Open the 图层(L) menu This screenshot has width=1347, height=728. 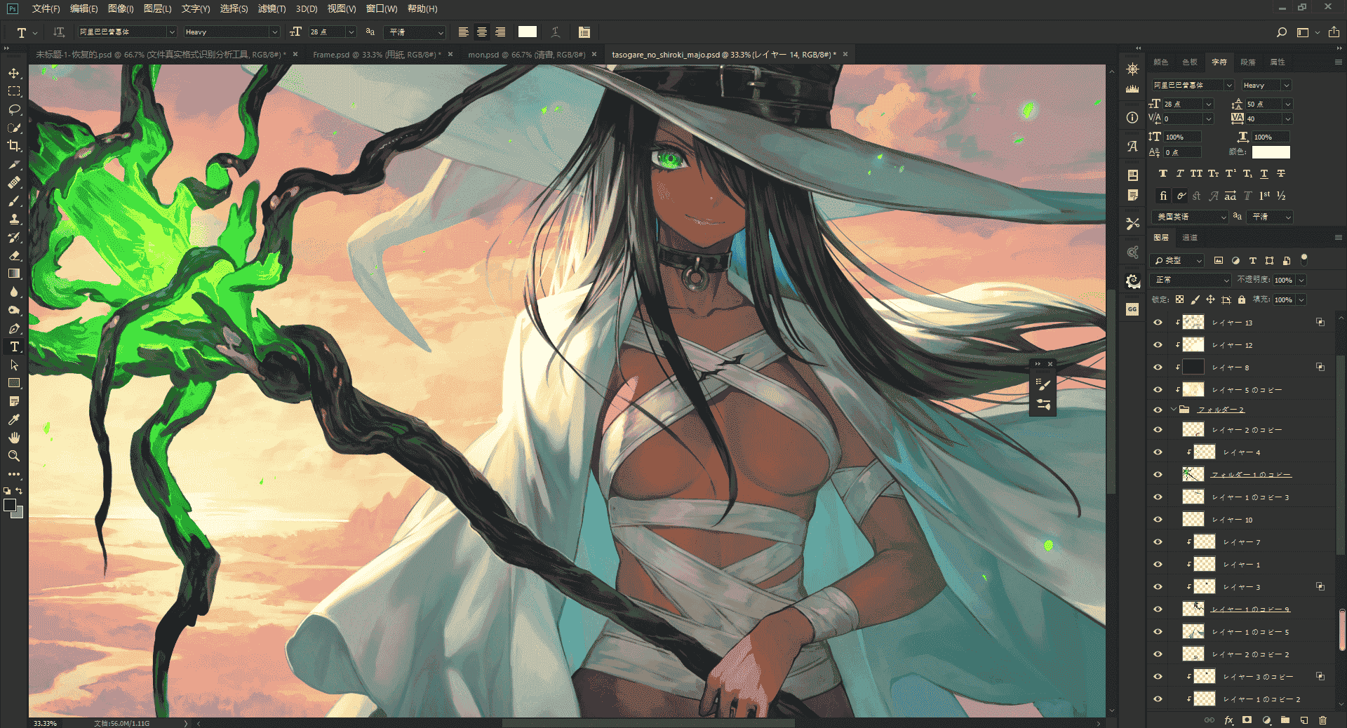pos(157,8)
